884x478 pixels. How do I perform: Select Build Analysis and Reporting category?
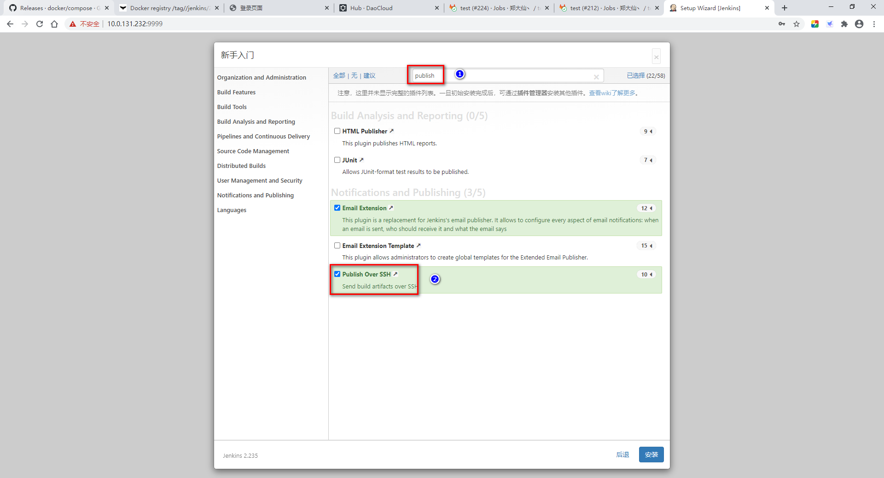[256, 121]
